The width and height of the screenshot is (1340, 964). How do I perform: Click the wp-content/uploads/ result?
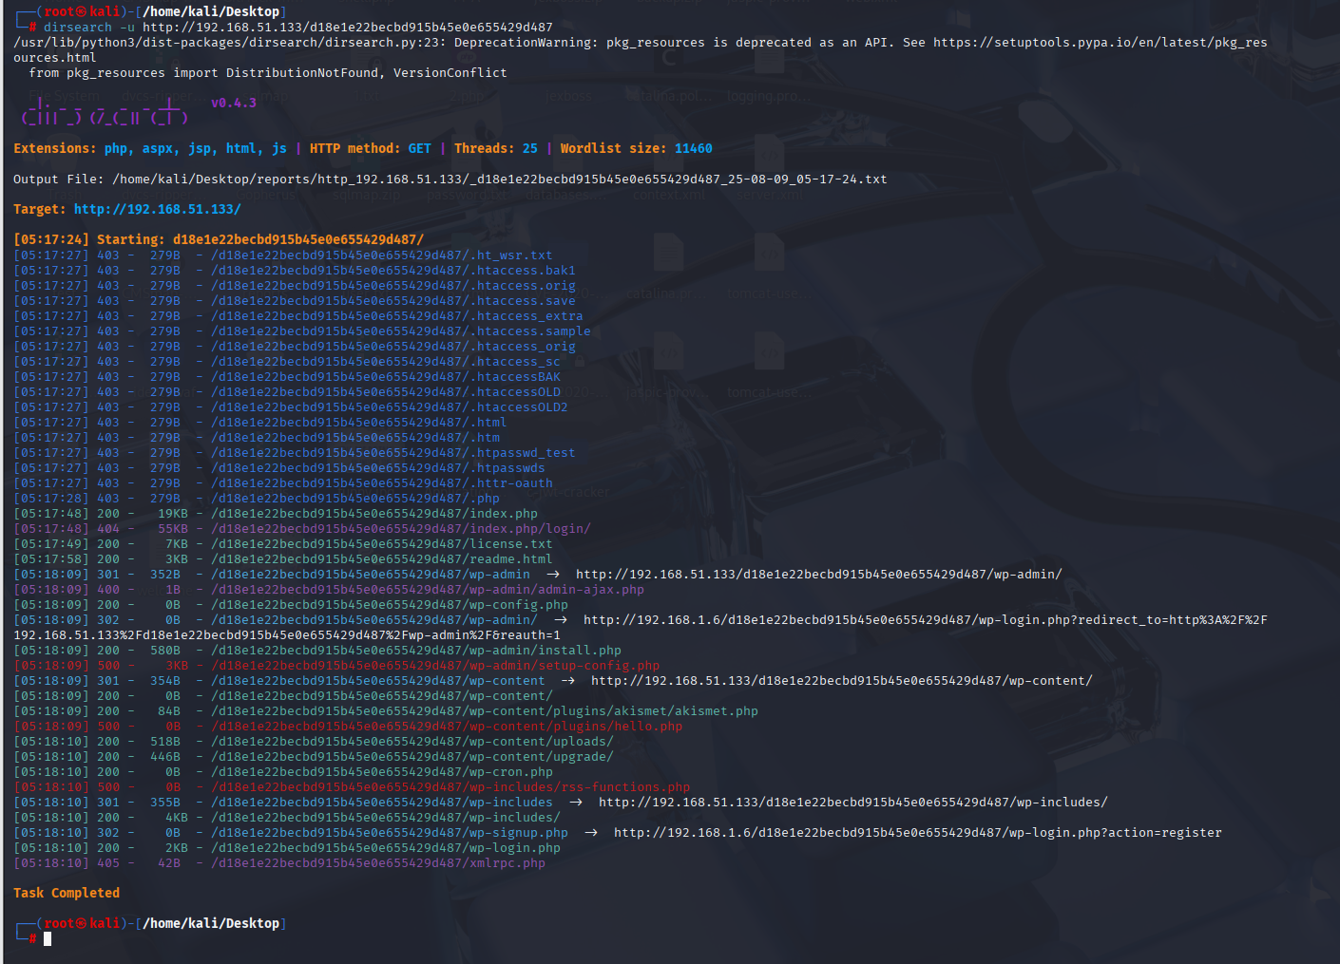(314, 741)
